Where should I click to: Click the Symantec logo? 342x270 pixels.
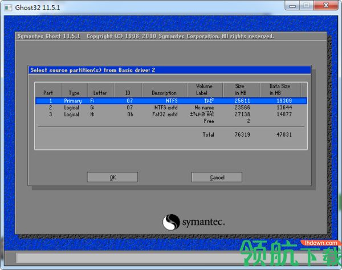194,222
